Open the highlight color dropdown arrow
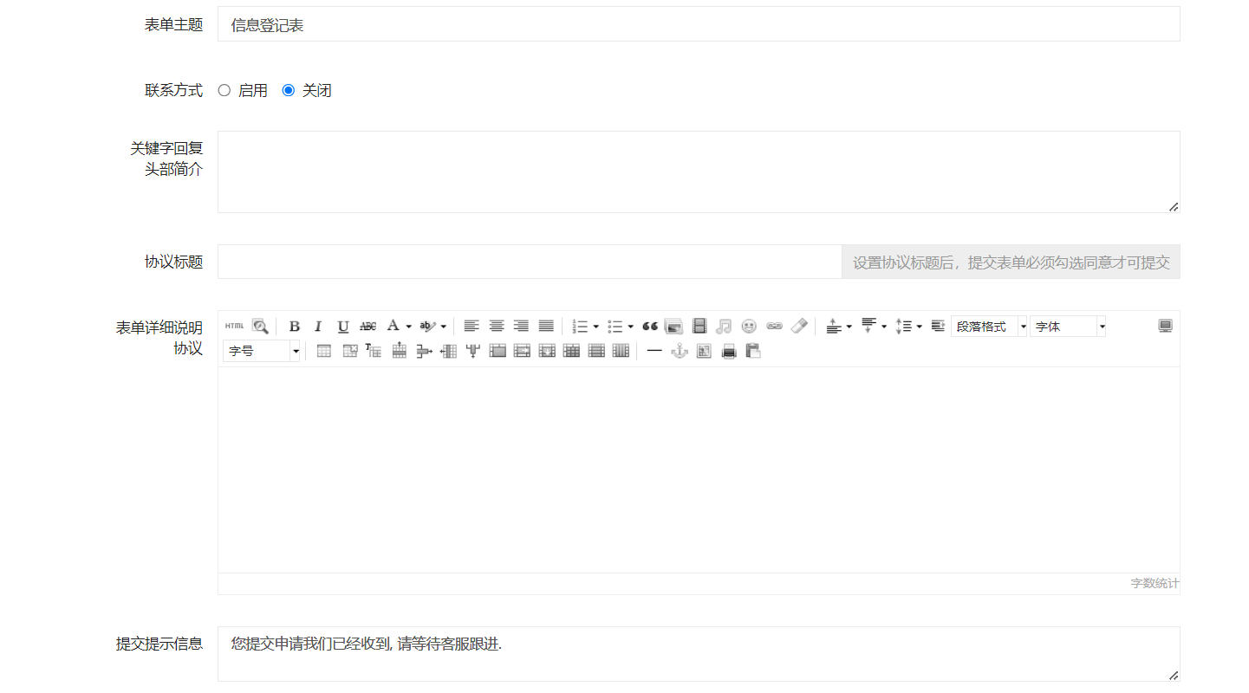The width and height of the screenshot is (1249, 693). coord(443,327)
